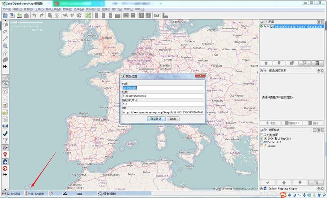This screenshot has height=198, width=327.
Task: Select the lasso selection tool in the left sidebar
Action: [x=5, y=32]
